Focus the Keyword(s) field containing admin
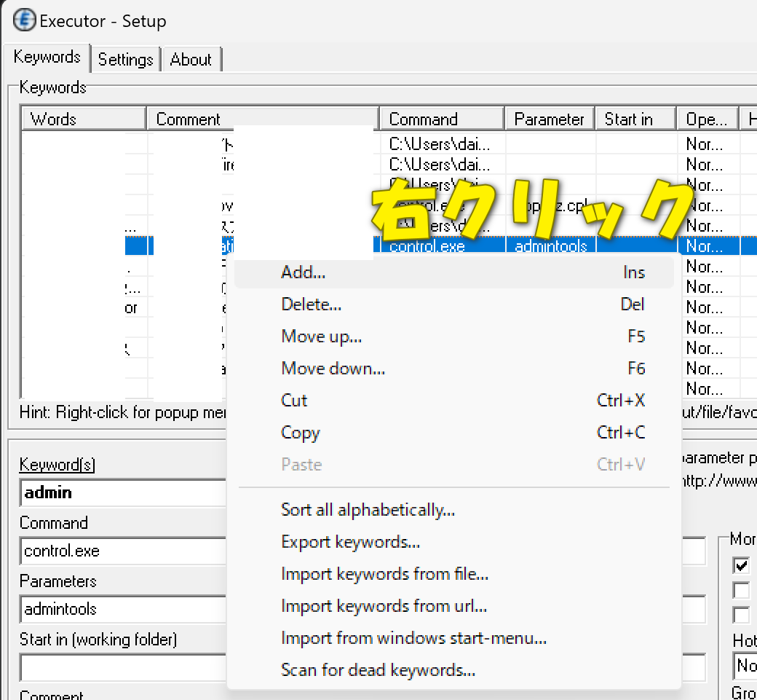The height and width of the screenshot is (700, 757). click(124, 492)
